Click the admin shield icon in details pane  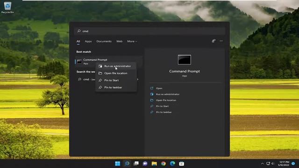click(152, 94)
